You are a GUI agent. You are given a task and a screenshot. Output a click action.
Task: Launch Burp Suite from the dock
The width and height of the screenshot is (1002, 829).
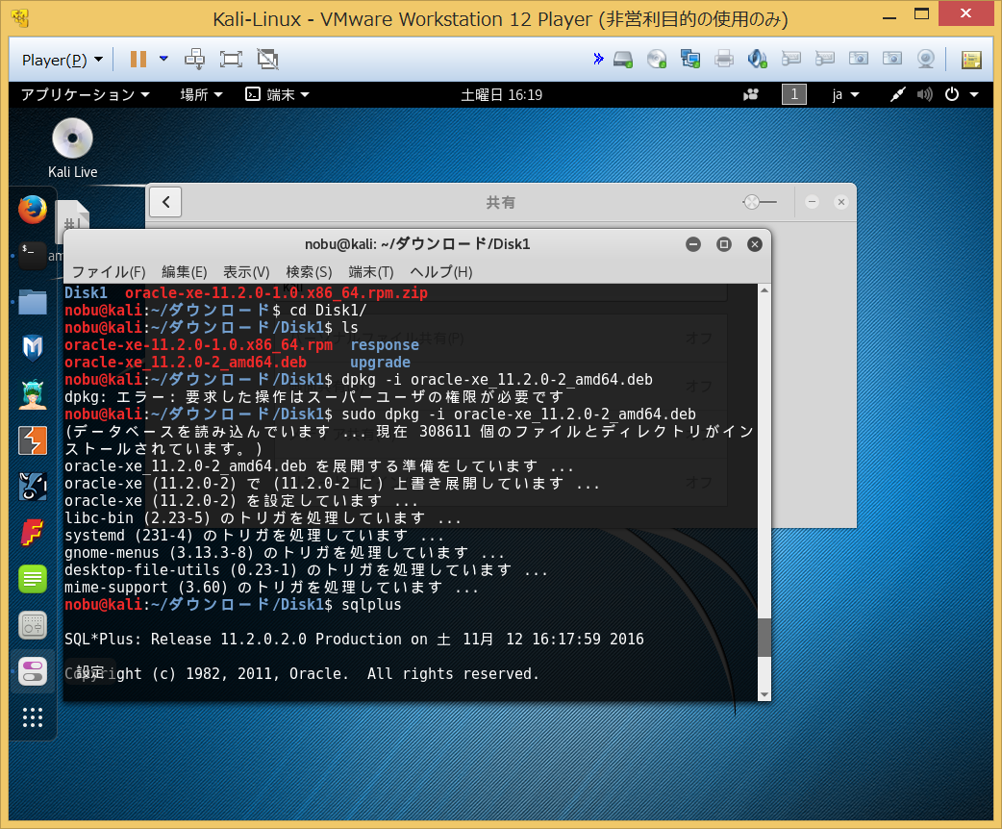pyautogui.click(x=32, y=440)
